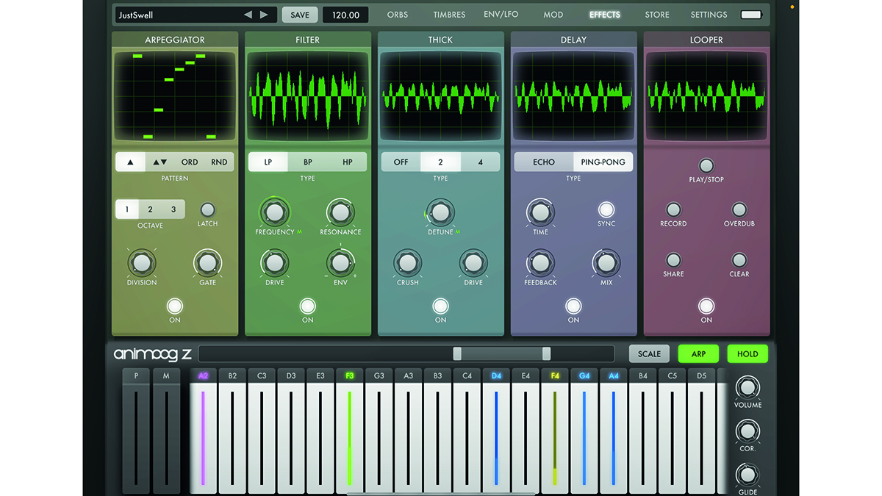
Task: Click the Thick Drive knob
Action: click(x=473, y=262)
